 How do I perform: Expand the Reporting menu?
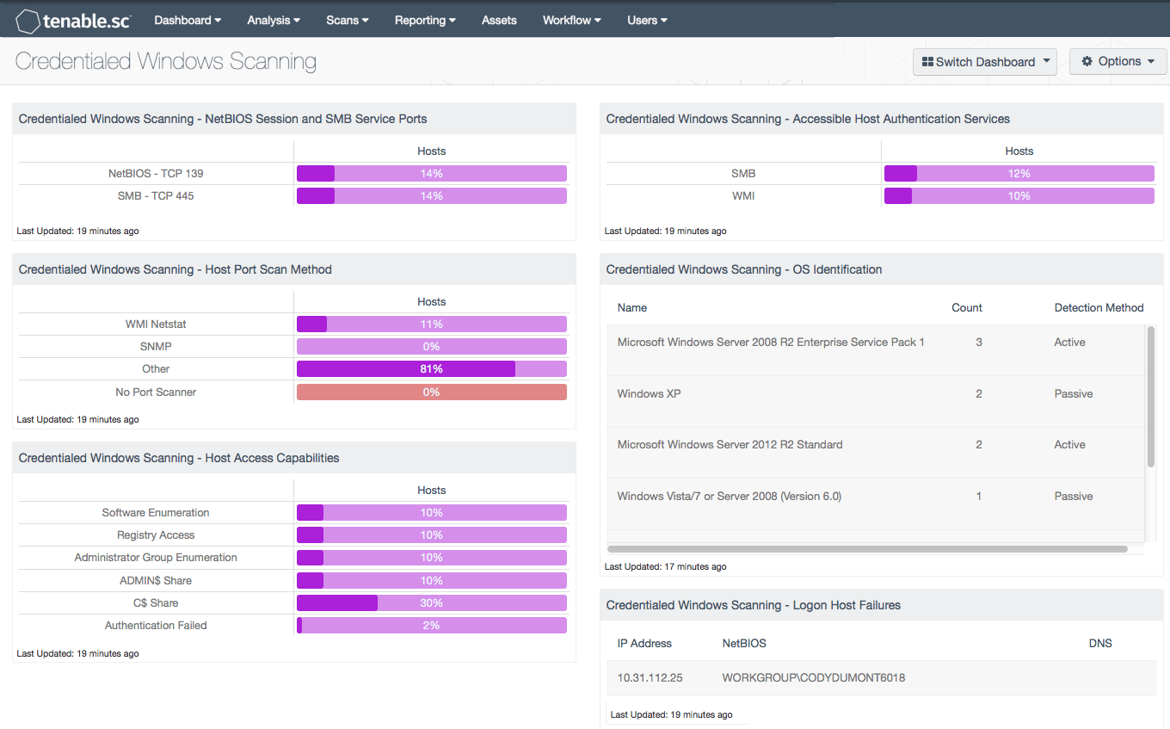(424, 19)
